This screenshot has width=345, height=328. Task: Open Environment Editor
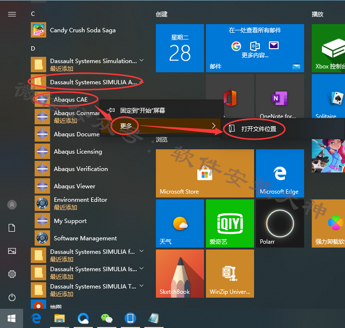point(90,203)
